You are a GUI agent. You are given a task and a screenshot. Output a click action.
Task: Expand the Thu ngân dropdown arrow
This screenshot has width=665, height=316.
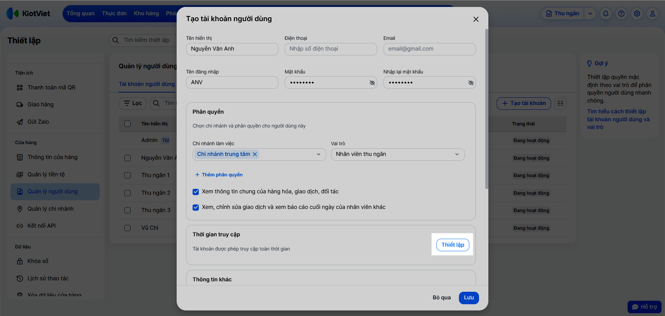[x=590, y=14]
